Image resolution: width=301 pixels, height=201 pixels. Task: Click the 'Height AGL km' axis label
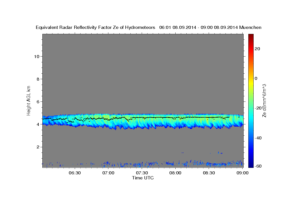click(x=29, y=100)
